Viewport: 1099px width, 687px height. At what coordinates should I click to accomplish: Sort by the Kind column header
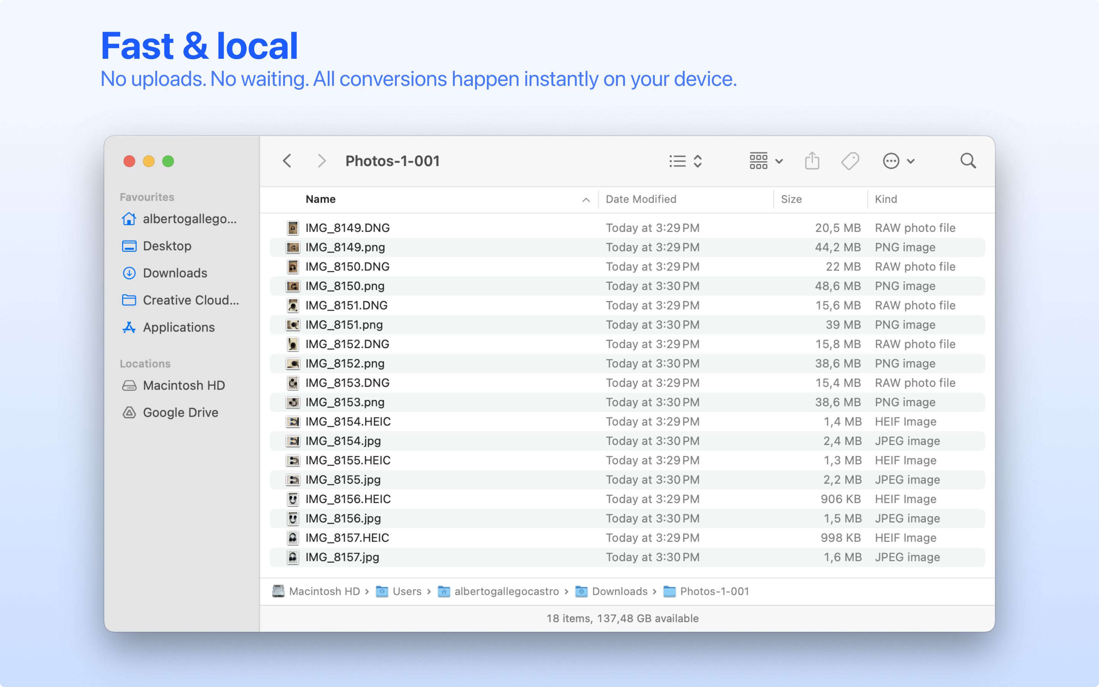point(886,199)
